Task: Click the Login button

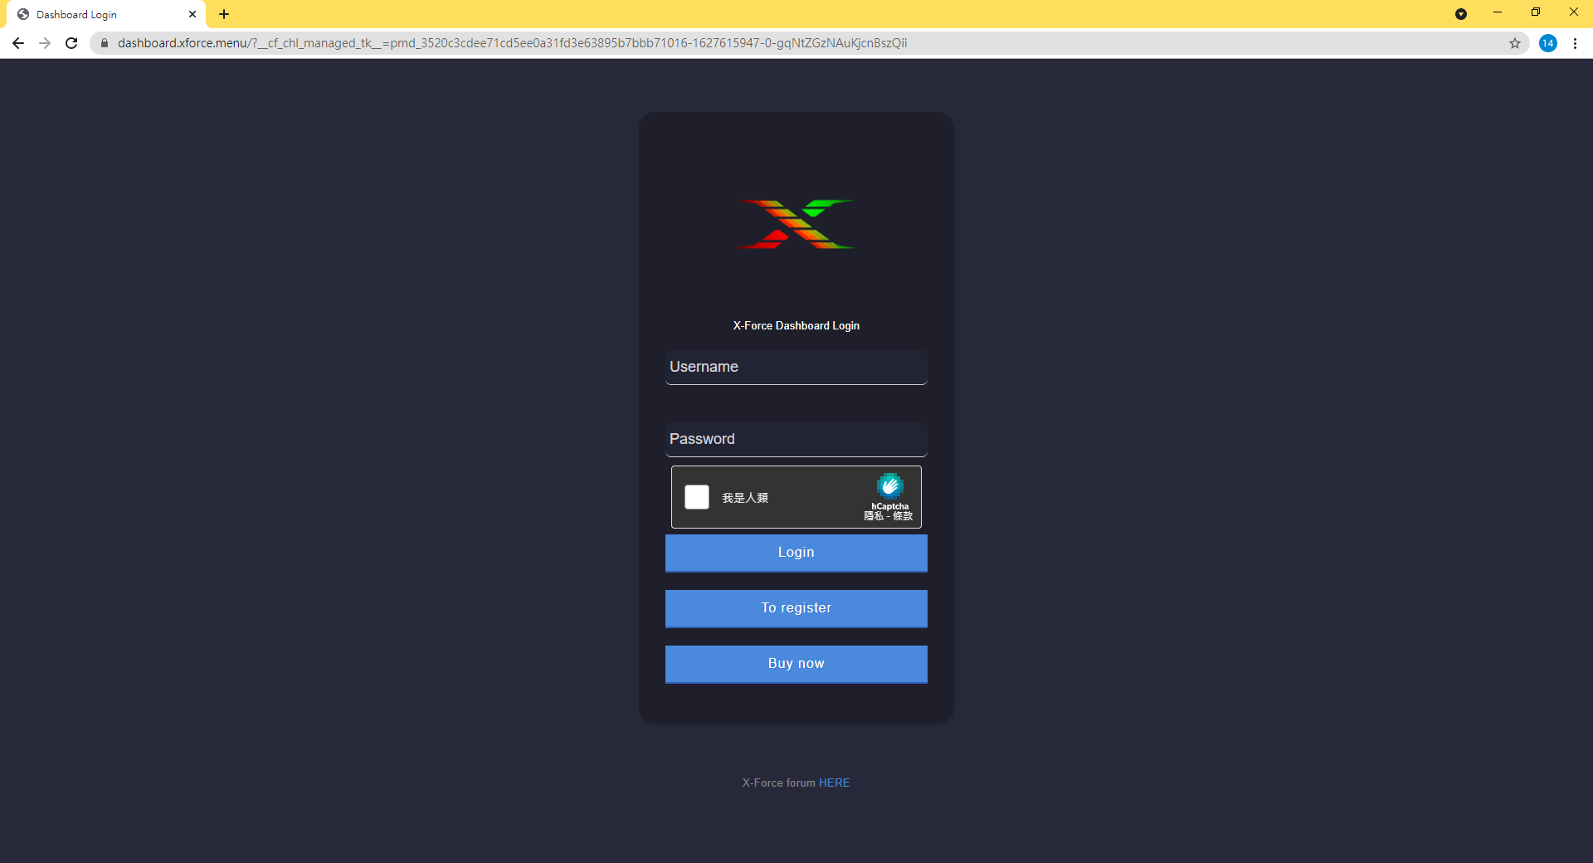Action: [x=796, y=553]
